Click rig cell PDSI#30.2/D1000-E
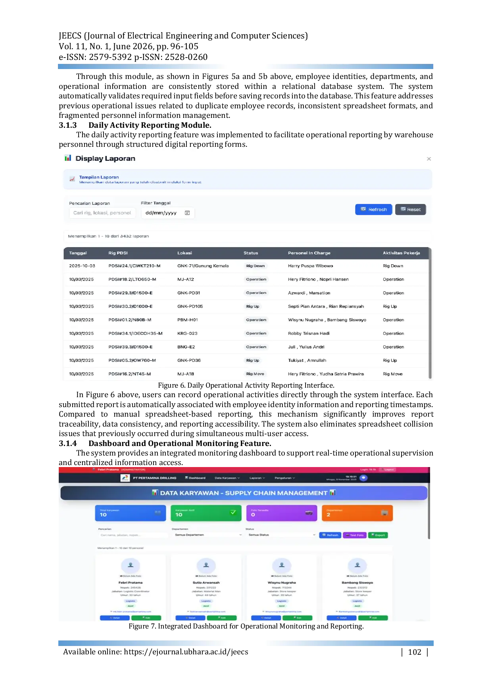 [x=131, y=306]
